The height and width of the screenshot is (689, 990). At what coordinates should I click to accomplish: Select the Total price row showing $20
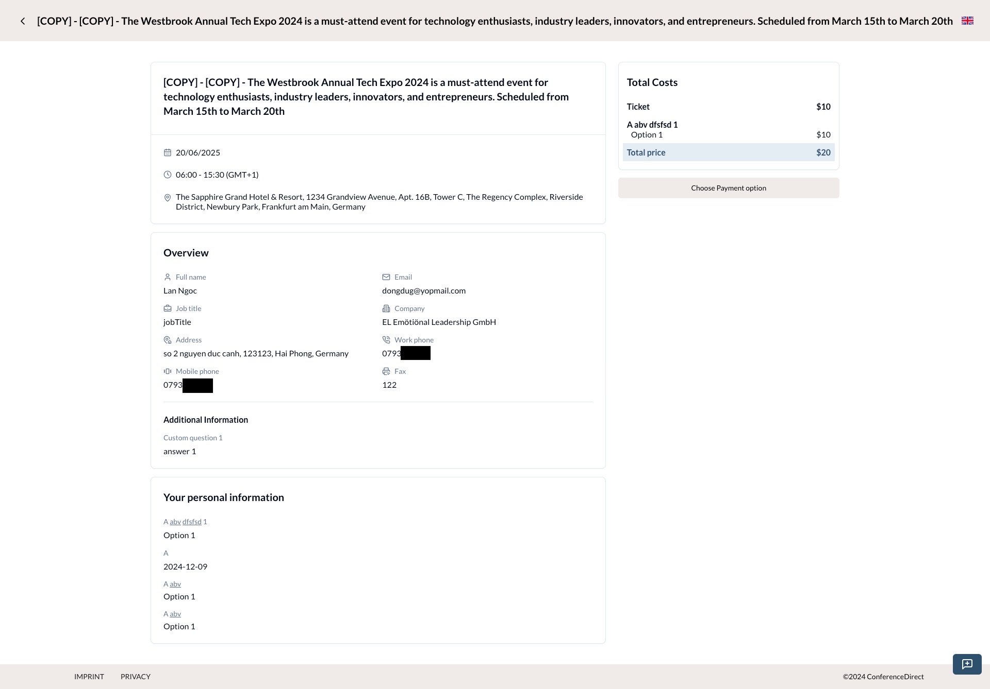729,152
